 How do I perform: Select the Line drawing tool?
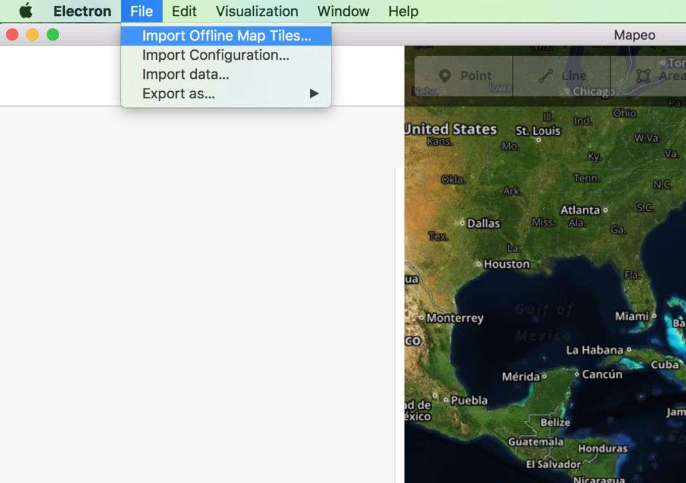tap(562, 76)
